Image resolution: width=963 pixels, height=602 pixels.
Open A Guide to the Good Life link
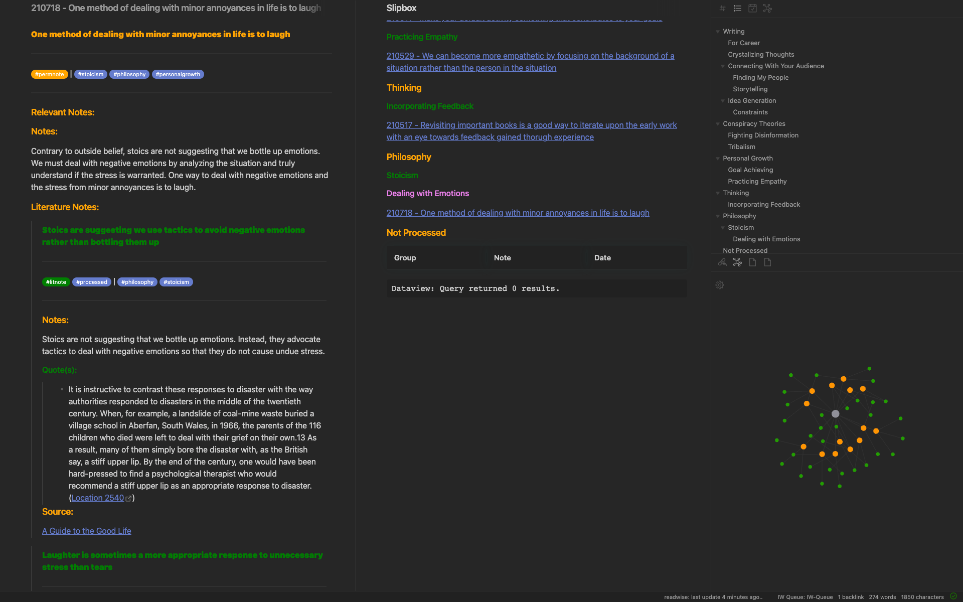pyautogui.click(x=86, y=531)
